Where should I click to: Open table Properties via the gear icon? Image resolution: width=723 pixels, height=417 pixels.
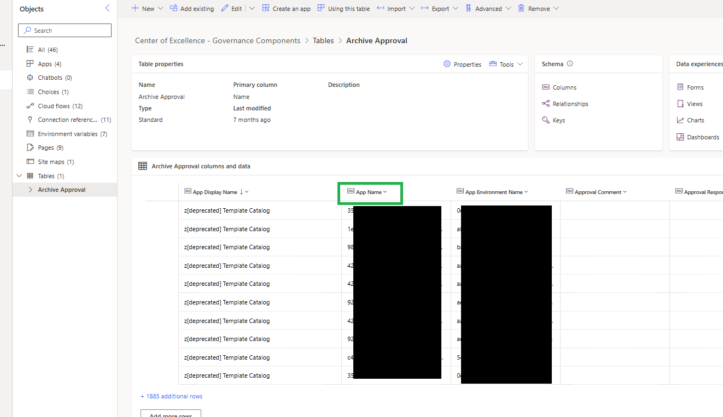click(x=462, y=64)
